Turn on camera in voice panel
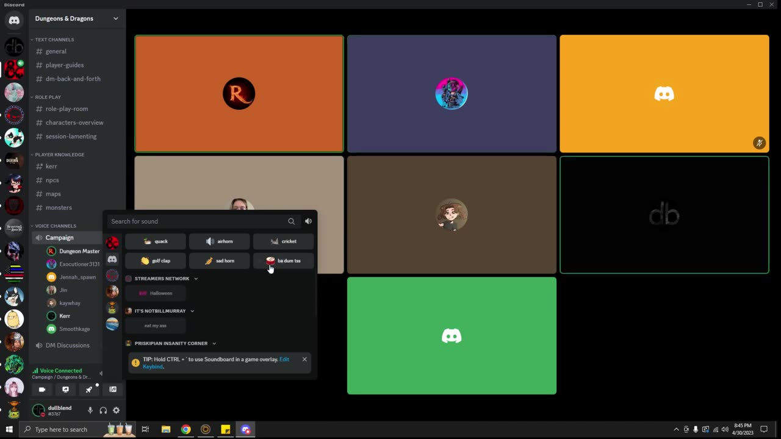 (42, 389)
